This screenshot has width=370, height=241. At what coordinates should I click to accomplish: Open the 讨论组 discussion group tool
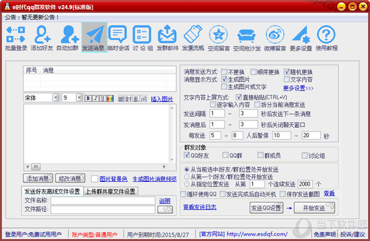coord(142,38)
